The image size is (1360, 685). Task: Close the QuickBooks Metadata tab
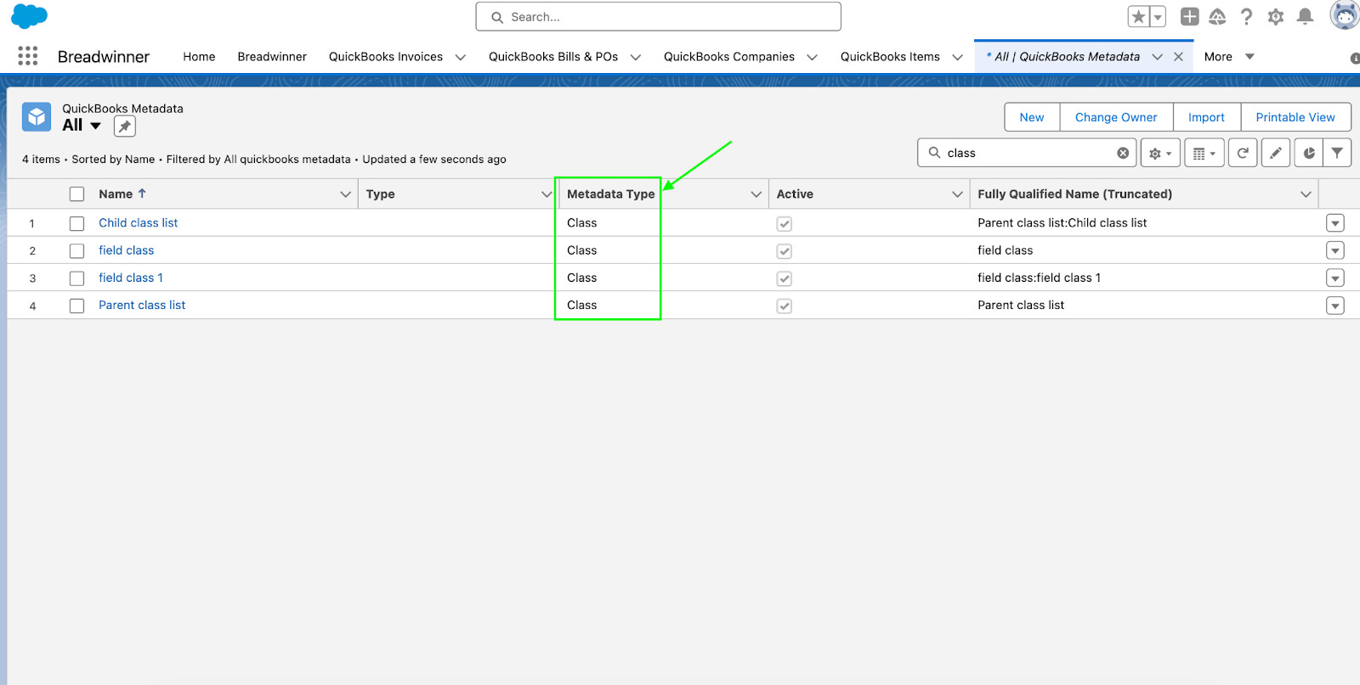pyautogui.click(x=1178, y=57)
